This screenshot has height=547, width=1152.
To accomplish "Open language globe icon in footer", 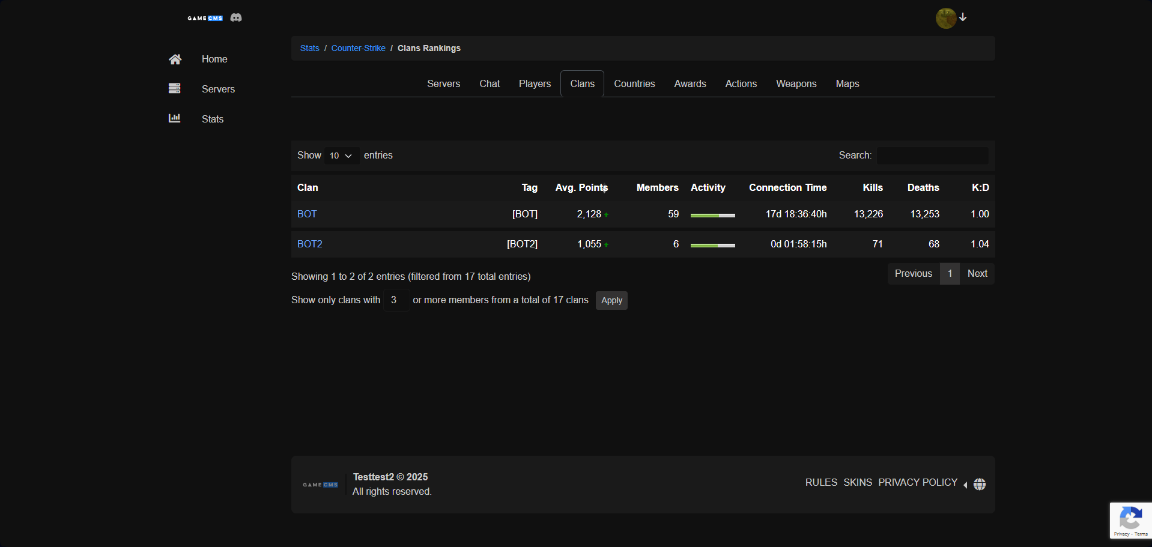I will pyautogui.click(x=980, y=484).
